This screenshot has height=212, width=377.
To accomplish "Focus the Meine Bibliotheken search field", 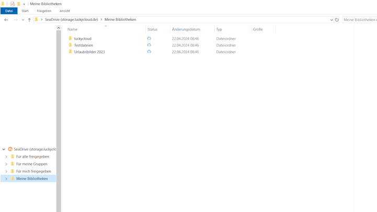I will pos(360,20).
